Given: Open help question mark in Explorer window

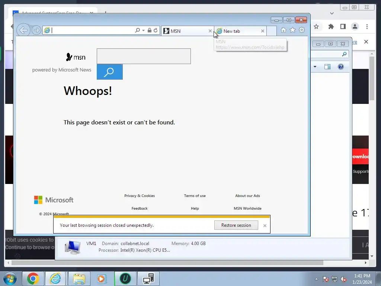Looking at the screenshot, I should tap(341, 67).
